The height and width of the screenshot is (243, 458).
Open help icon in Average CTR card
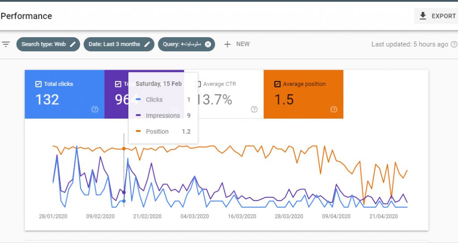click(x=254, y=109)
